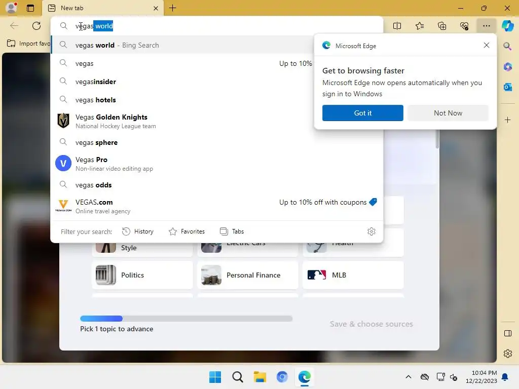
Task: Open the Windows Start menu
Action: pyautogui.click(x=215, y=377)
